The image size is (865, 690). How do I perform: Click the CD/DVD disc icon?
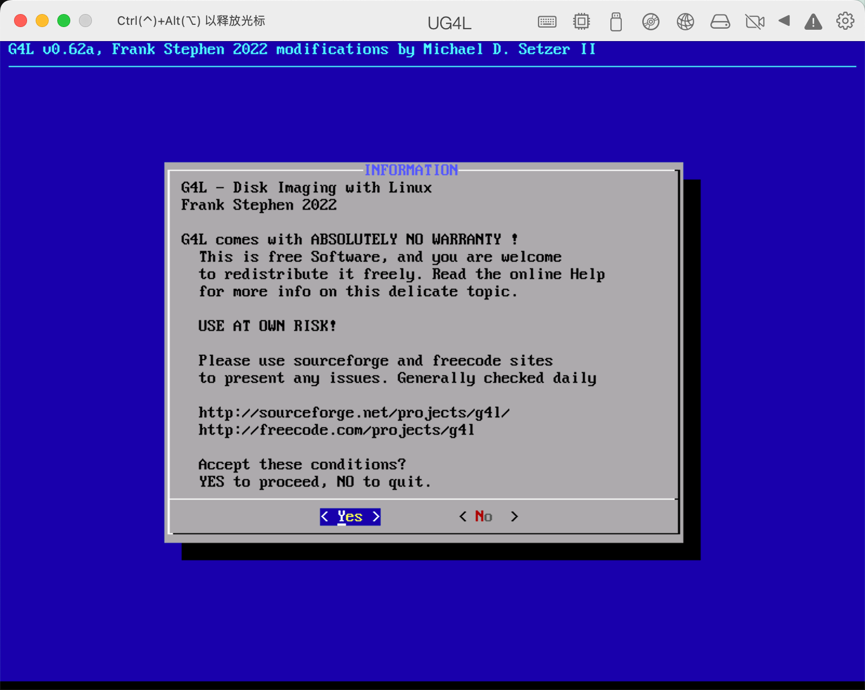pos(650,22)
